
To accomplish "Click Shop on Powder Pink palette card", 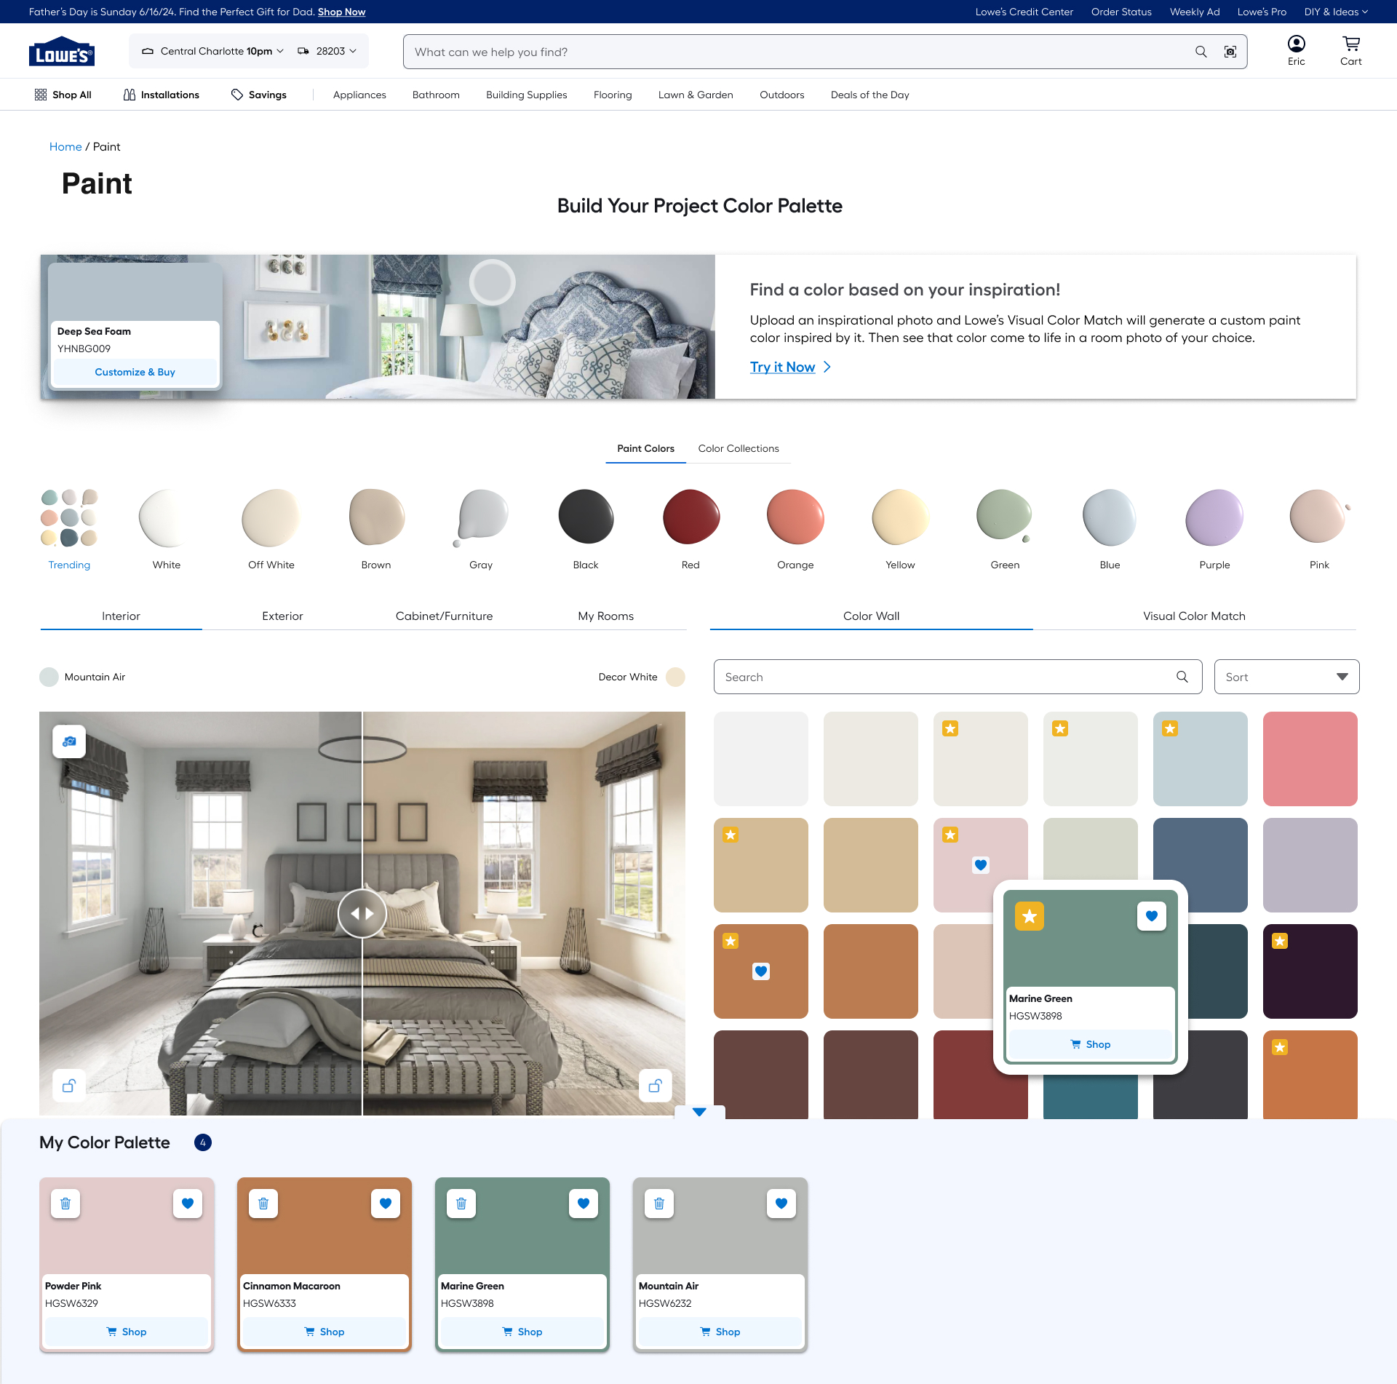I will click(x=127, y=1332).
